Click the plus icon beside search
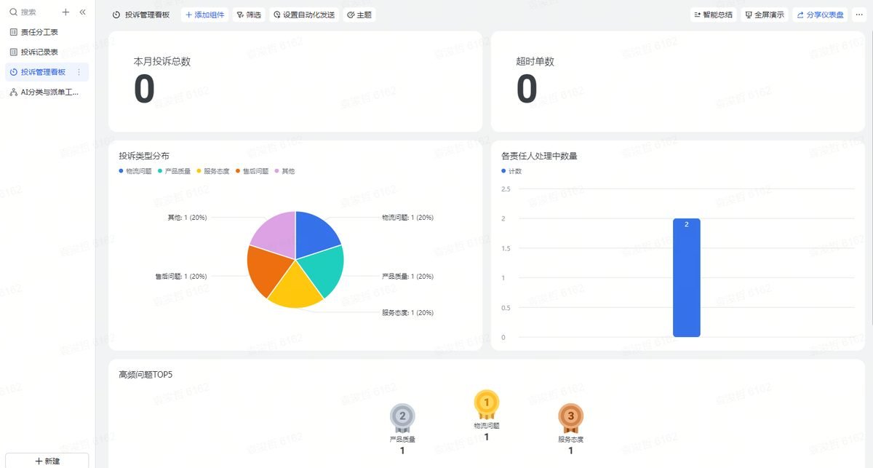Viewport: 873px width, 468px height. point(65,12)
